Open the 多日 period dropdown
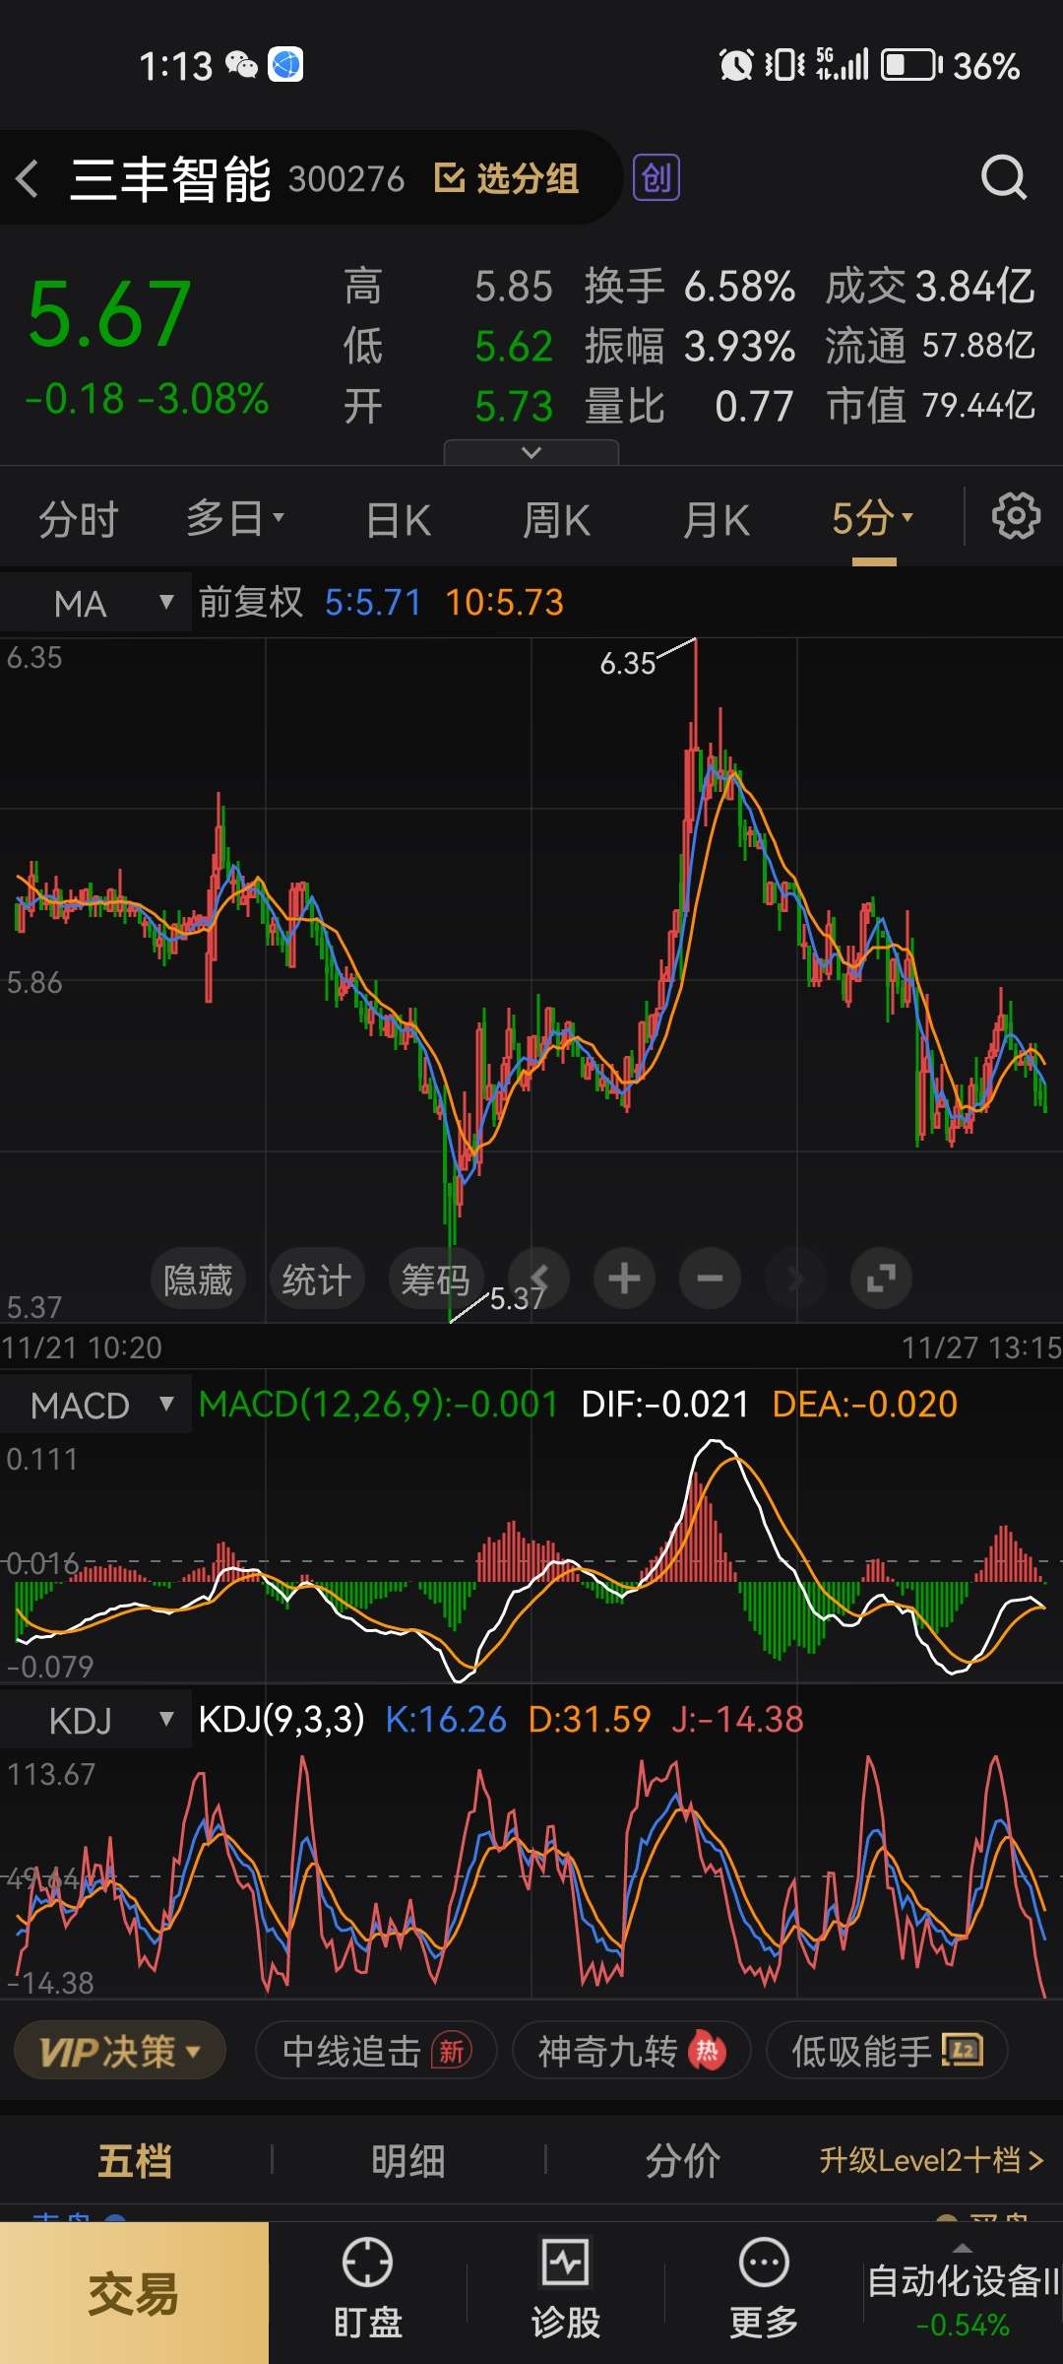This screenshot has width=1063, height=2364. point(235,518)
